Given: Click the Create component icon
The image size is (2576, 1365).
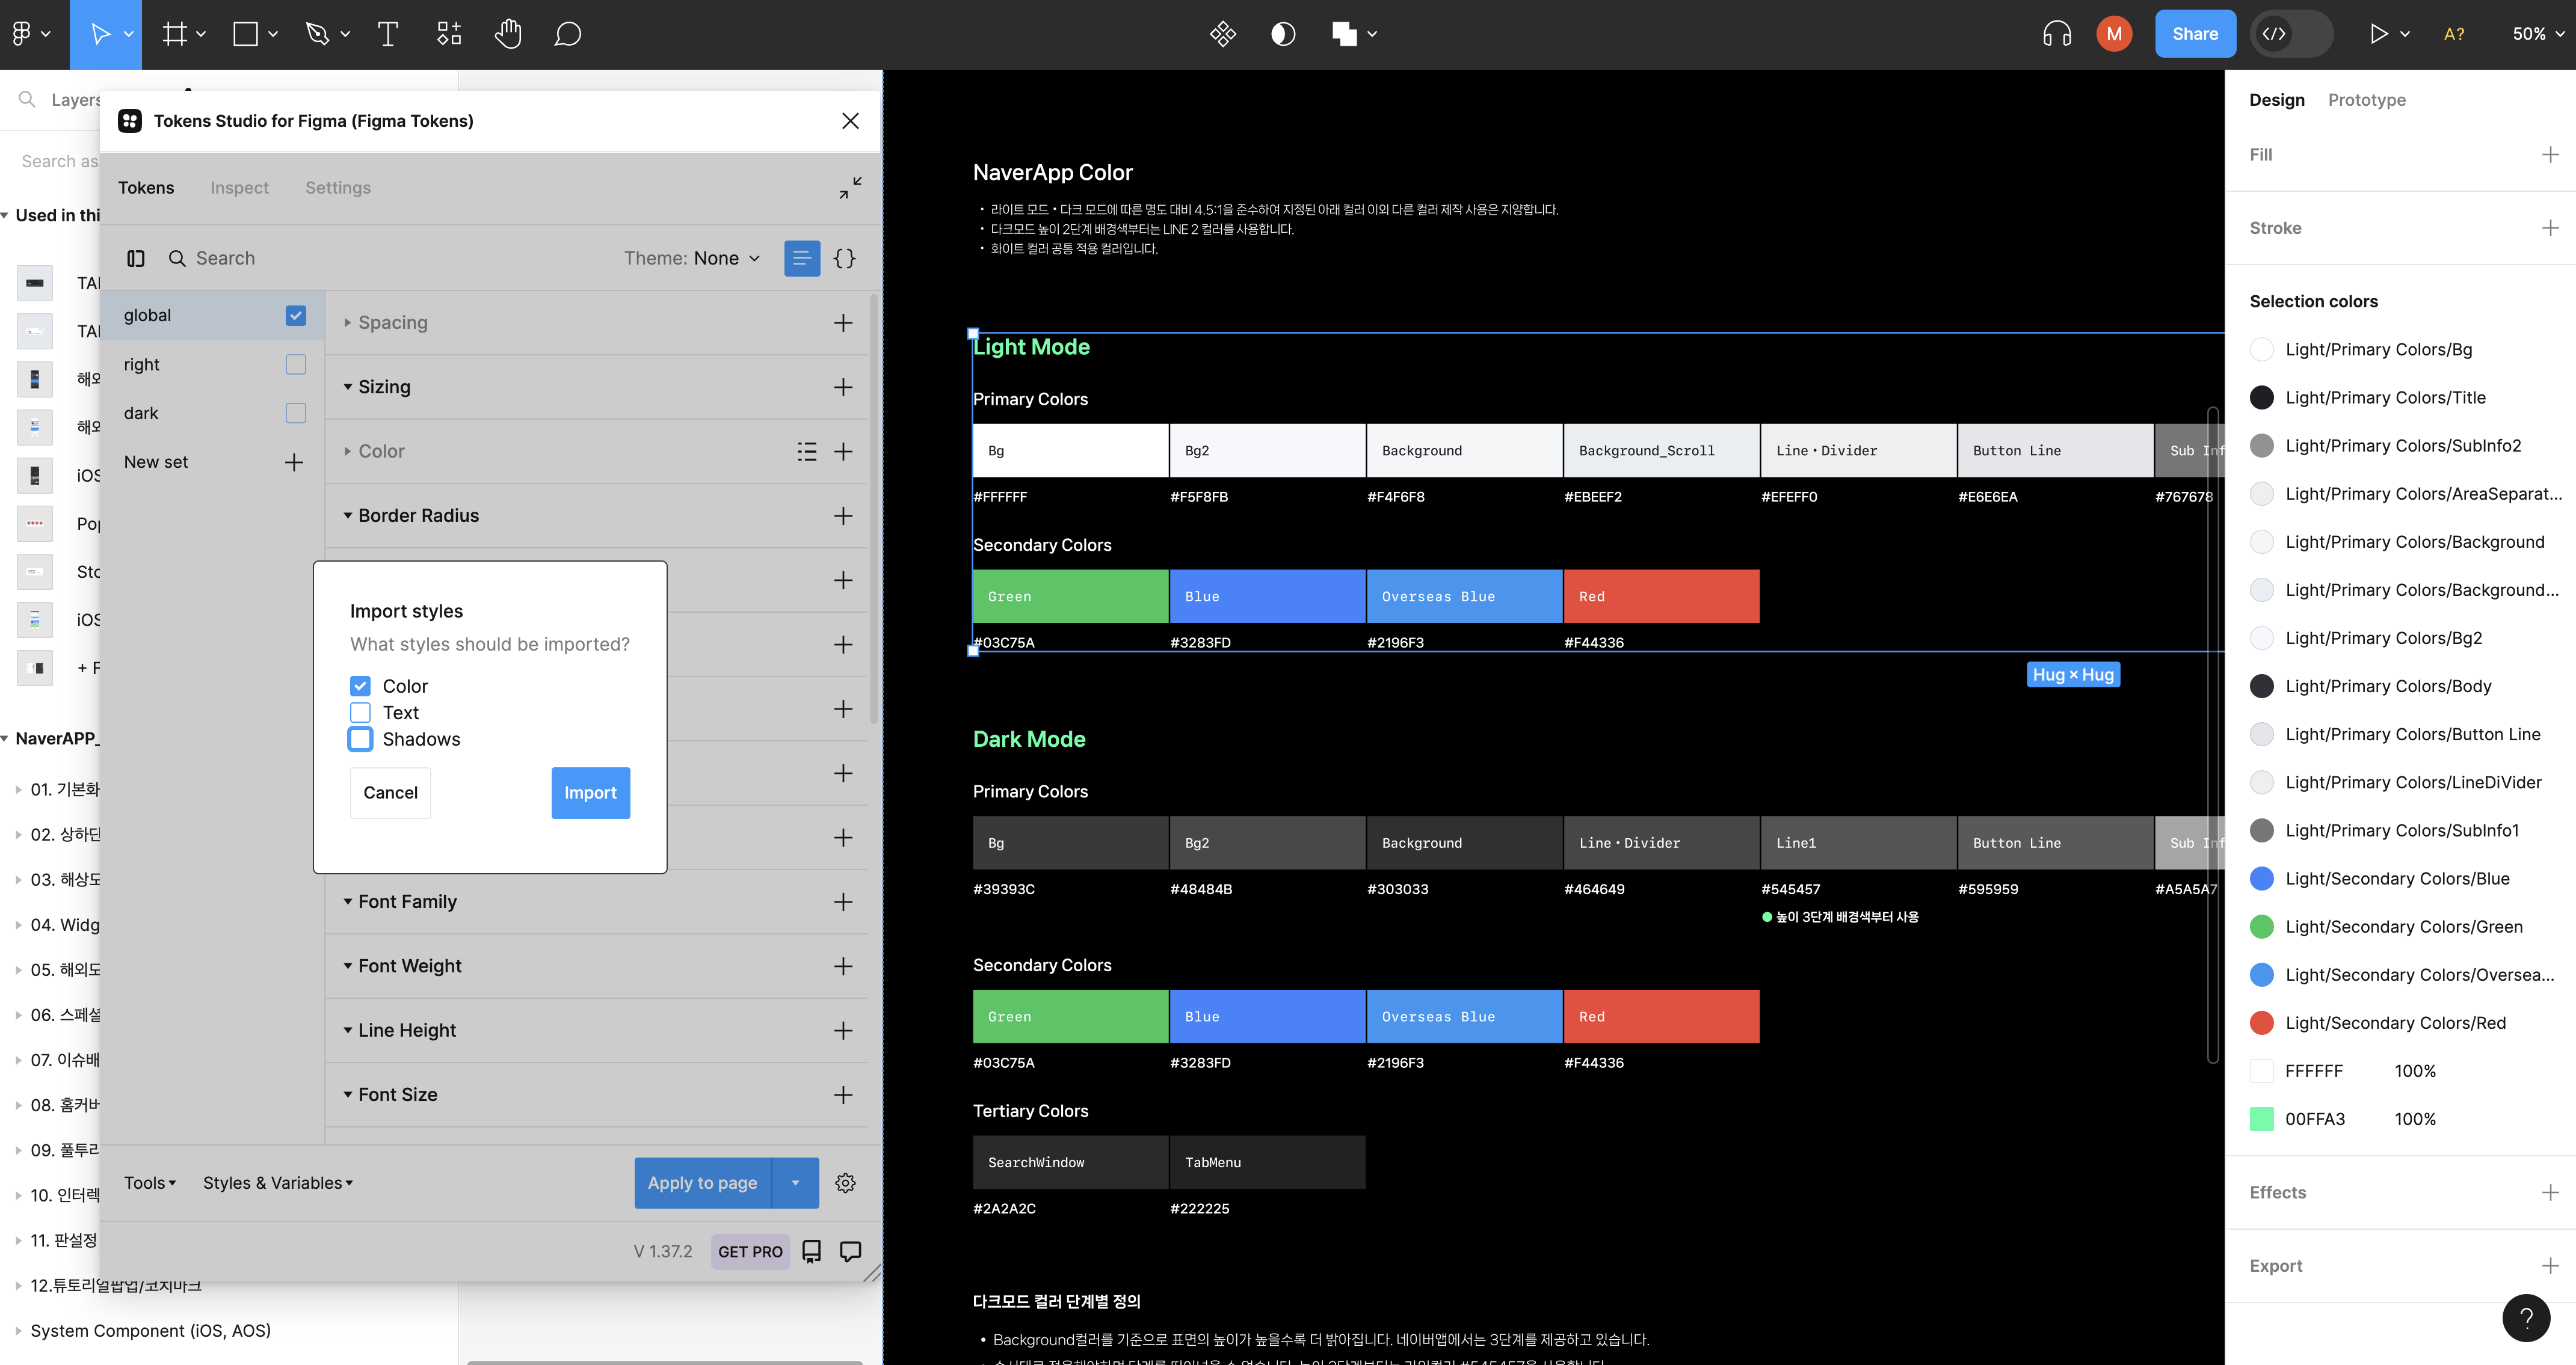Looking at the screenshot, I should (x=1222, y=34).
